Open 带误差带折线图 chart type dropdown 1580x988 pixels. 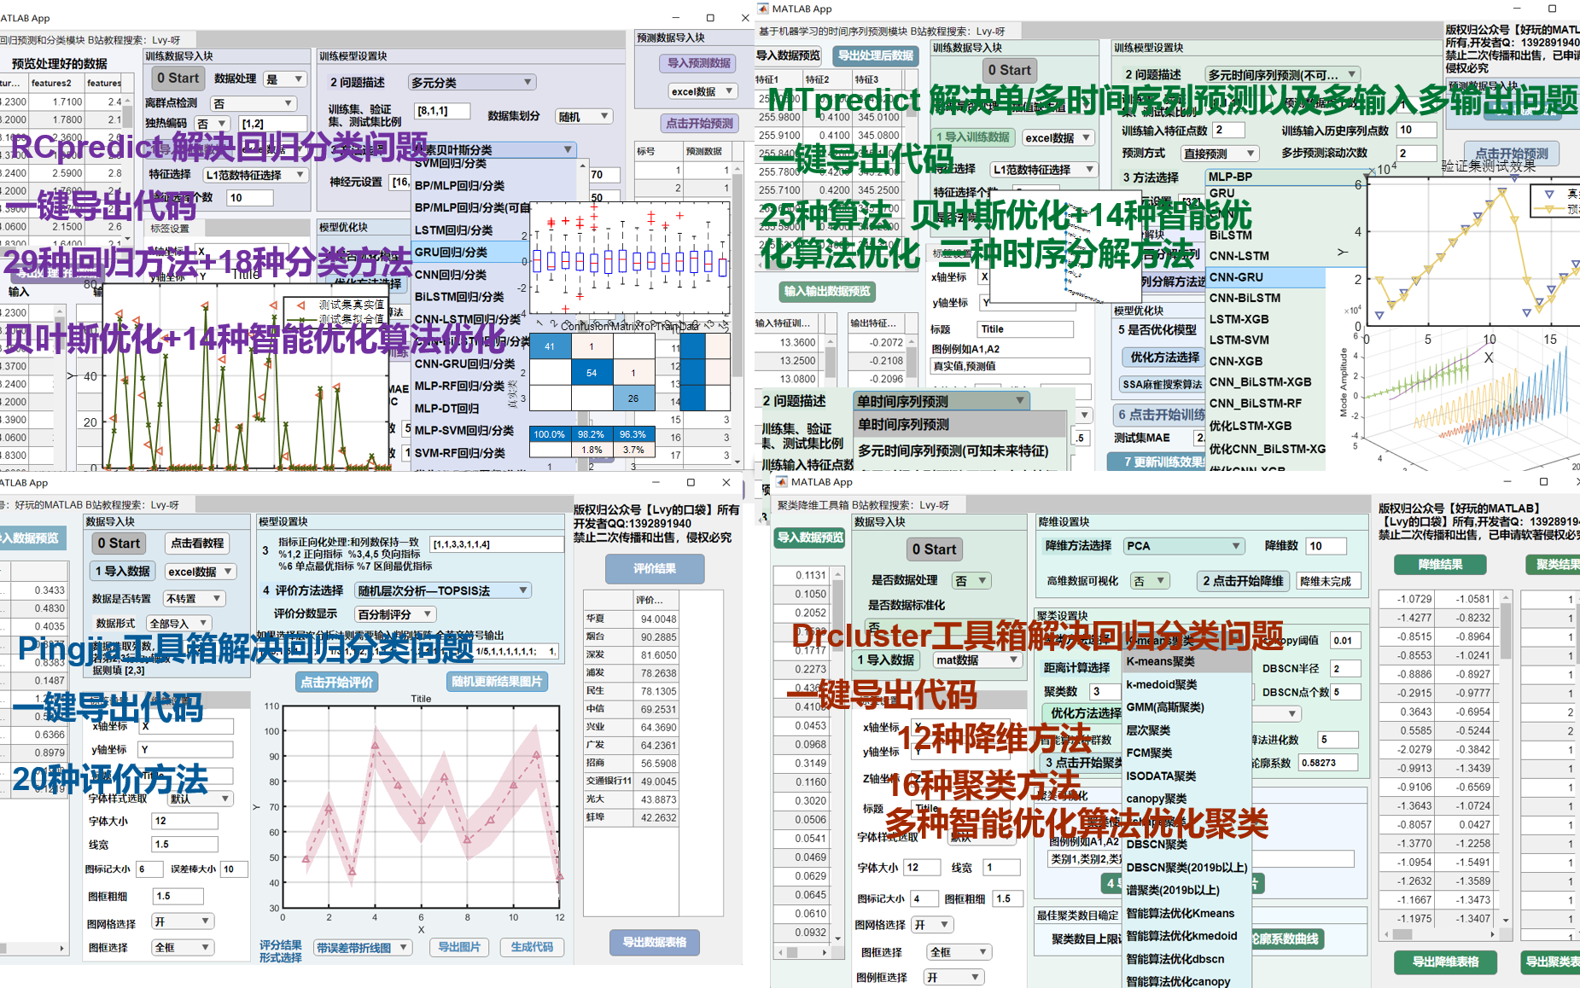pos(364,948)
